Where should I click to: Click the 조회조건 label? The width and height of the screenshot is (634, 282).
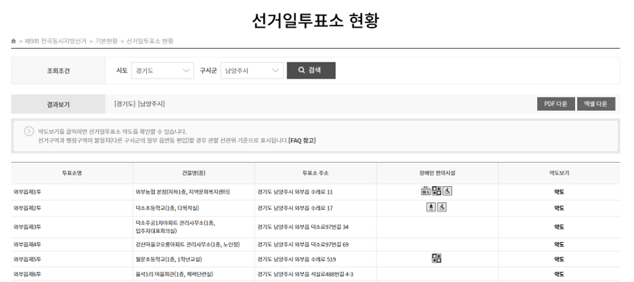(58, 70)
